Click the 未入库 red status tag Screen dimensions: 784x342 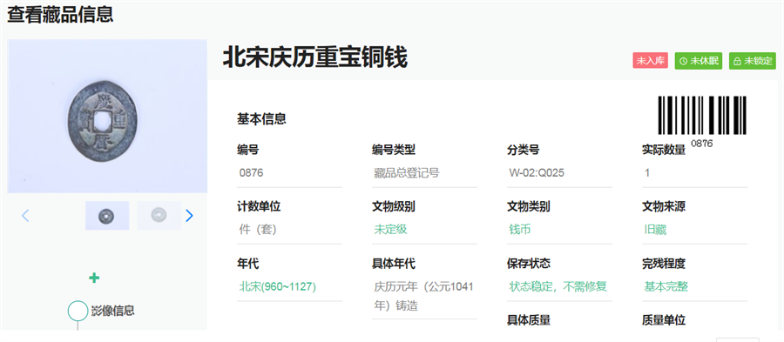[x=650, y=60]
